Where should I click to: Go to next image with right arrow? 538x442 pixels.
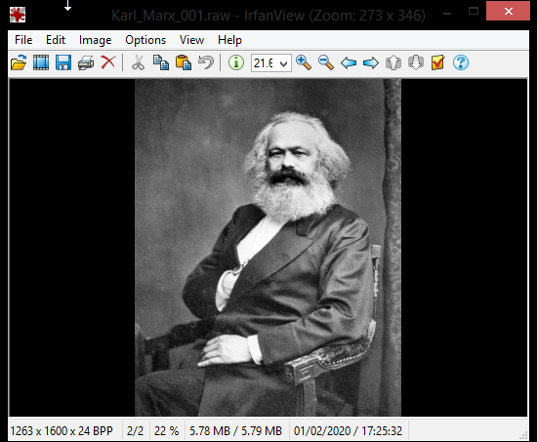(371, 63)
